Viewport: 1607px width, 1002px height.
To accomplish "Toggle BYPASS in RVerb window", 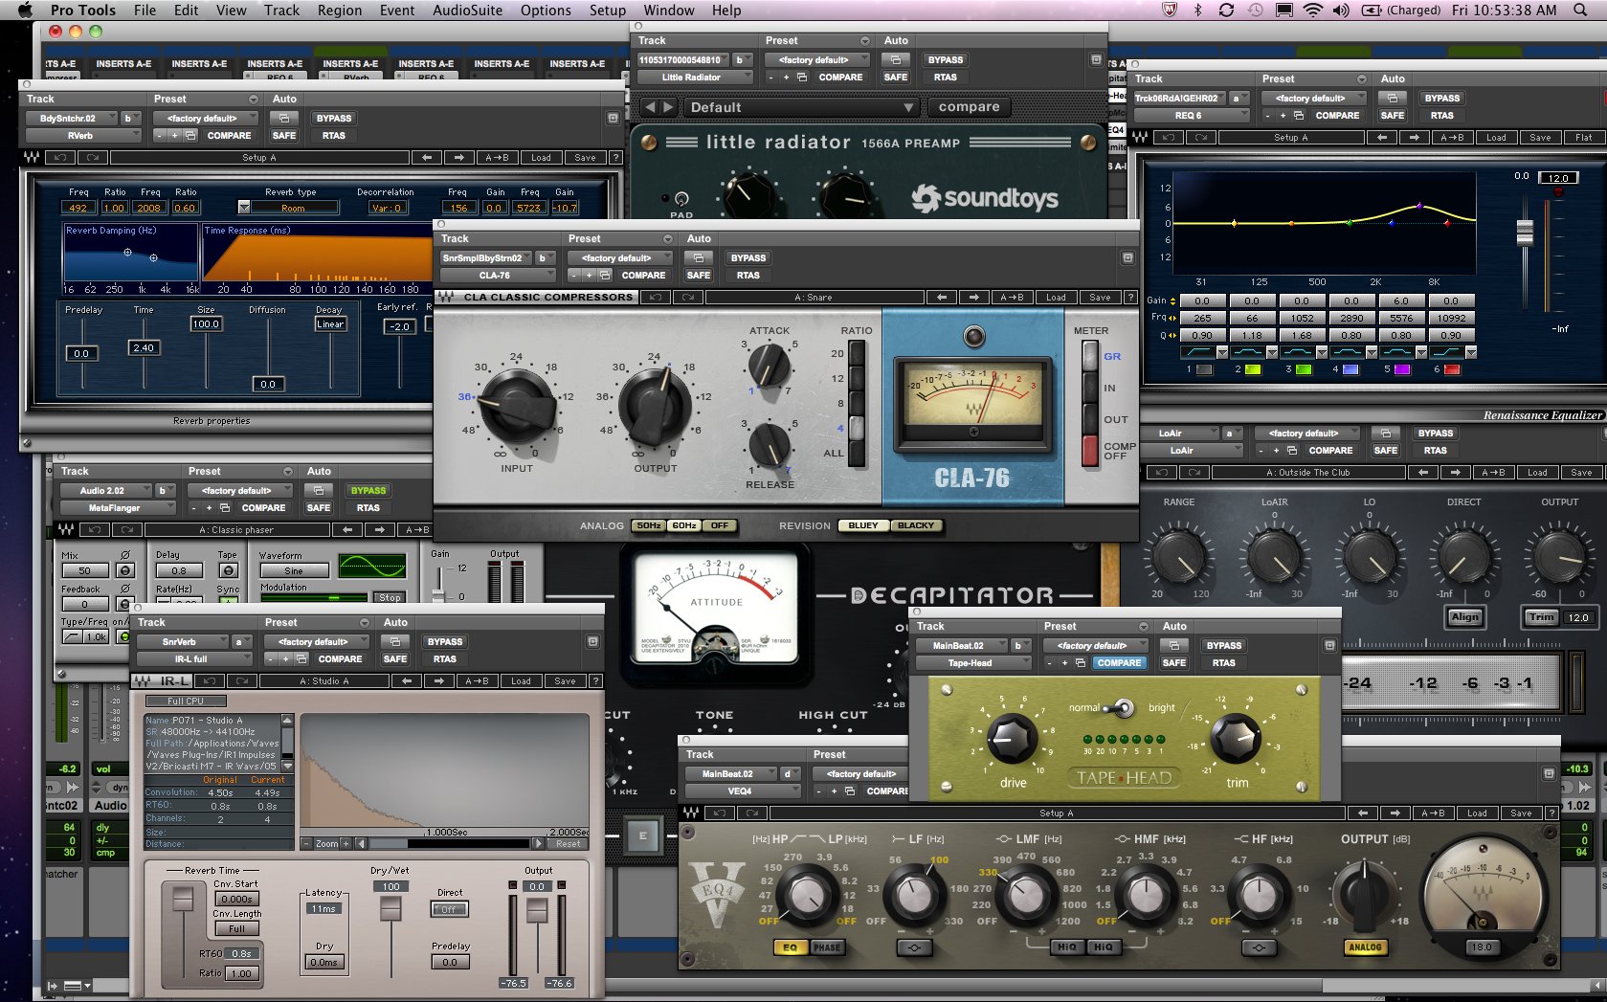I will click(x=333, y=118).
